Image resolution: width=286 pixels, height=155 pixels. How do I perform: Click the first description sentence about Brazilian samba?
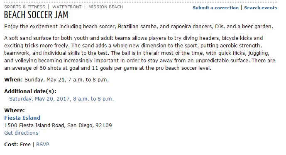[x=139, y=27]
